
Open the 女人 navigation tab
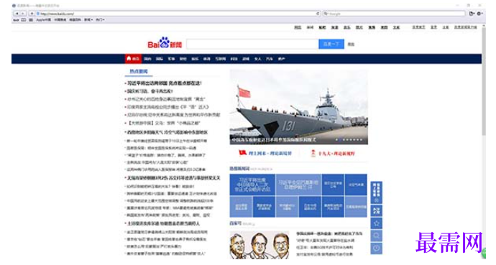click(258, 59)
